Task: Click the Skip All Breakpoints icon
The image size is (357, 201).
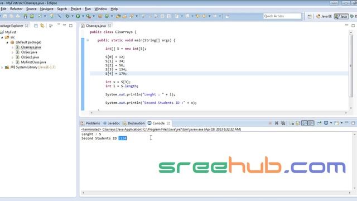Action: point(59,16)
